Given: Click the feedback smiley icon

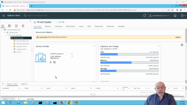Looking at the screenshot, I should pyautogui.click(x=175, y=15).
